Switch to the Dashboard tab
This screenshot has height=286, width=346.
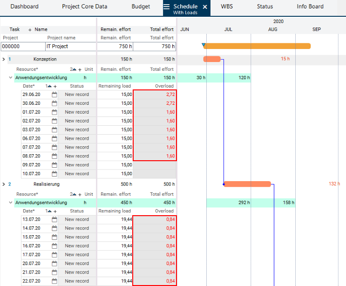coord(24,7)
